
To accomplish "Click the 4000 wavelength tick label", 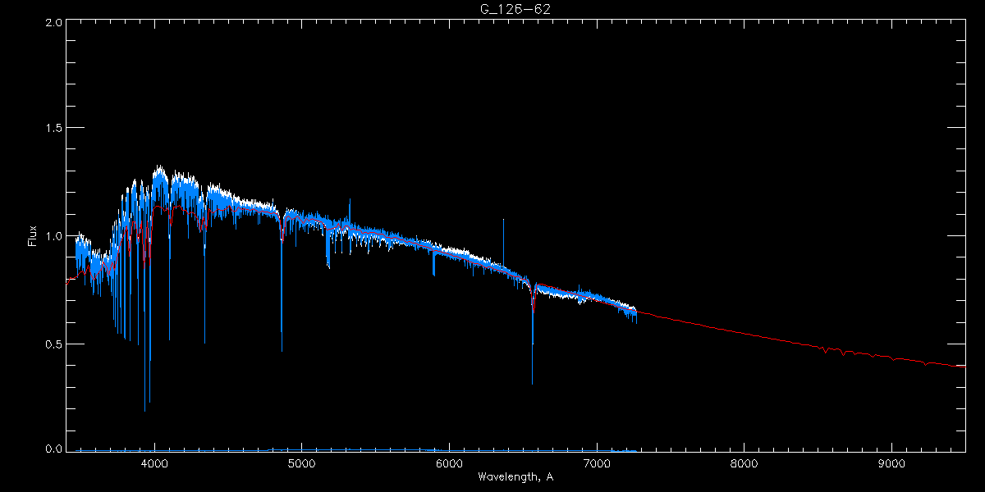I will click(x=153, y=462).
